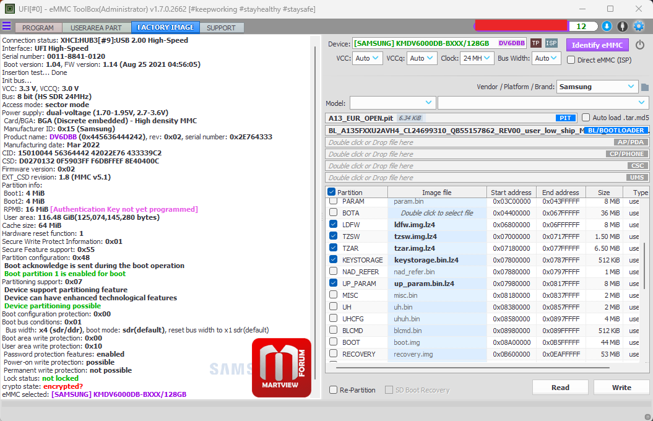Click the power icon beside Identify eMMC
The width and height of the screenshot is (653, 421).
(x=639, y=45)
